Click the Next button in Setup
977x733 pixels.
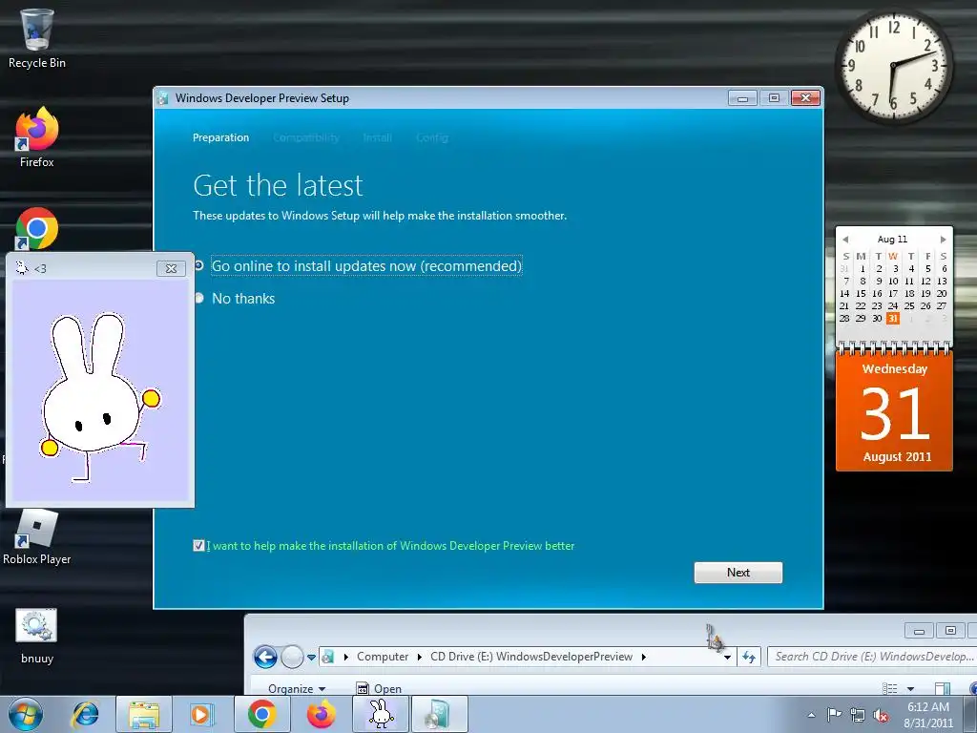pos(738,573)
